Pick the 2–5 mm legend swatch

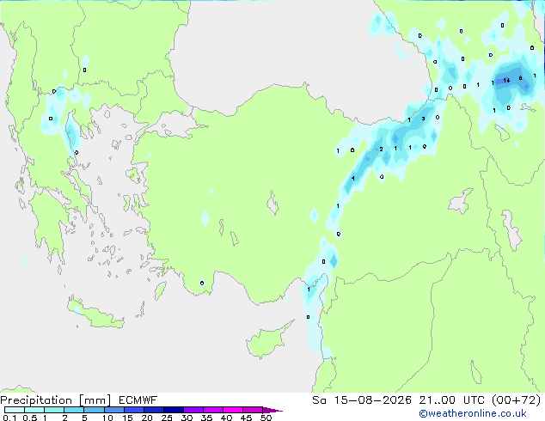[74, 410]
